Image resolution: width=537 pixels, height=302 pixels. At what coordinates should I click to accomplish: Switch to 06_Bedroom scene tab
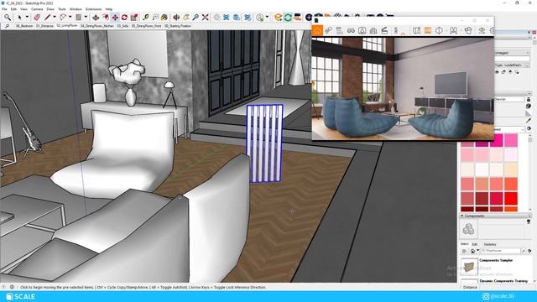coord(24,26)
